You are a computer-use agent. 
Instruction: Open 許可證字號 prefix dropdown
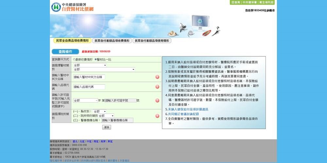tap(85, 100)
